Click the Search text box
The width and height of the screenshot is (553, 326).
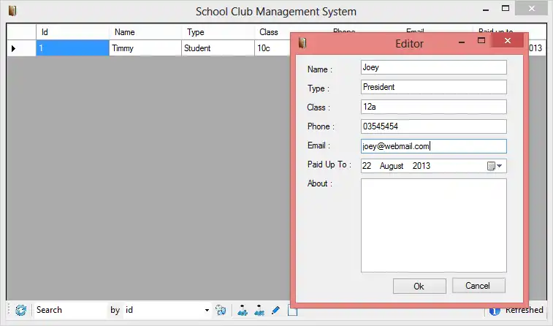(x=70, y=310)
